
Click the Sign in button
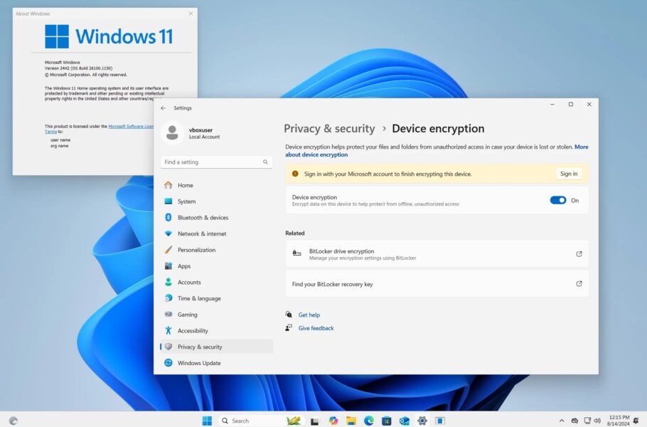(x=568, y=174)
